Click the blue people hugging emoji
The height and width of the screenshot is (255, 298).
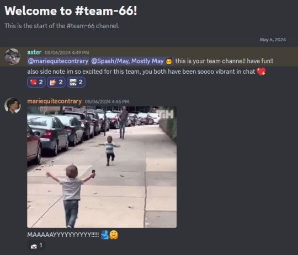(x=105, y=235)
